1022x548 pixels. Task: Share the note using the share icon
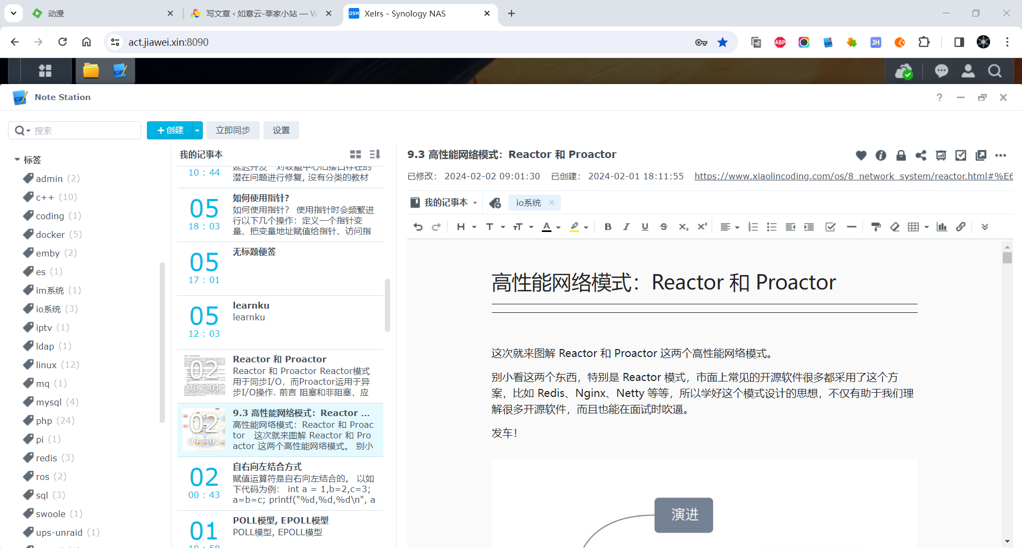click(x=920, y=155)
